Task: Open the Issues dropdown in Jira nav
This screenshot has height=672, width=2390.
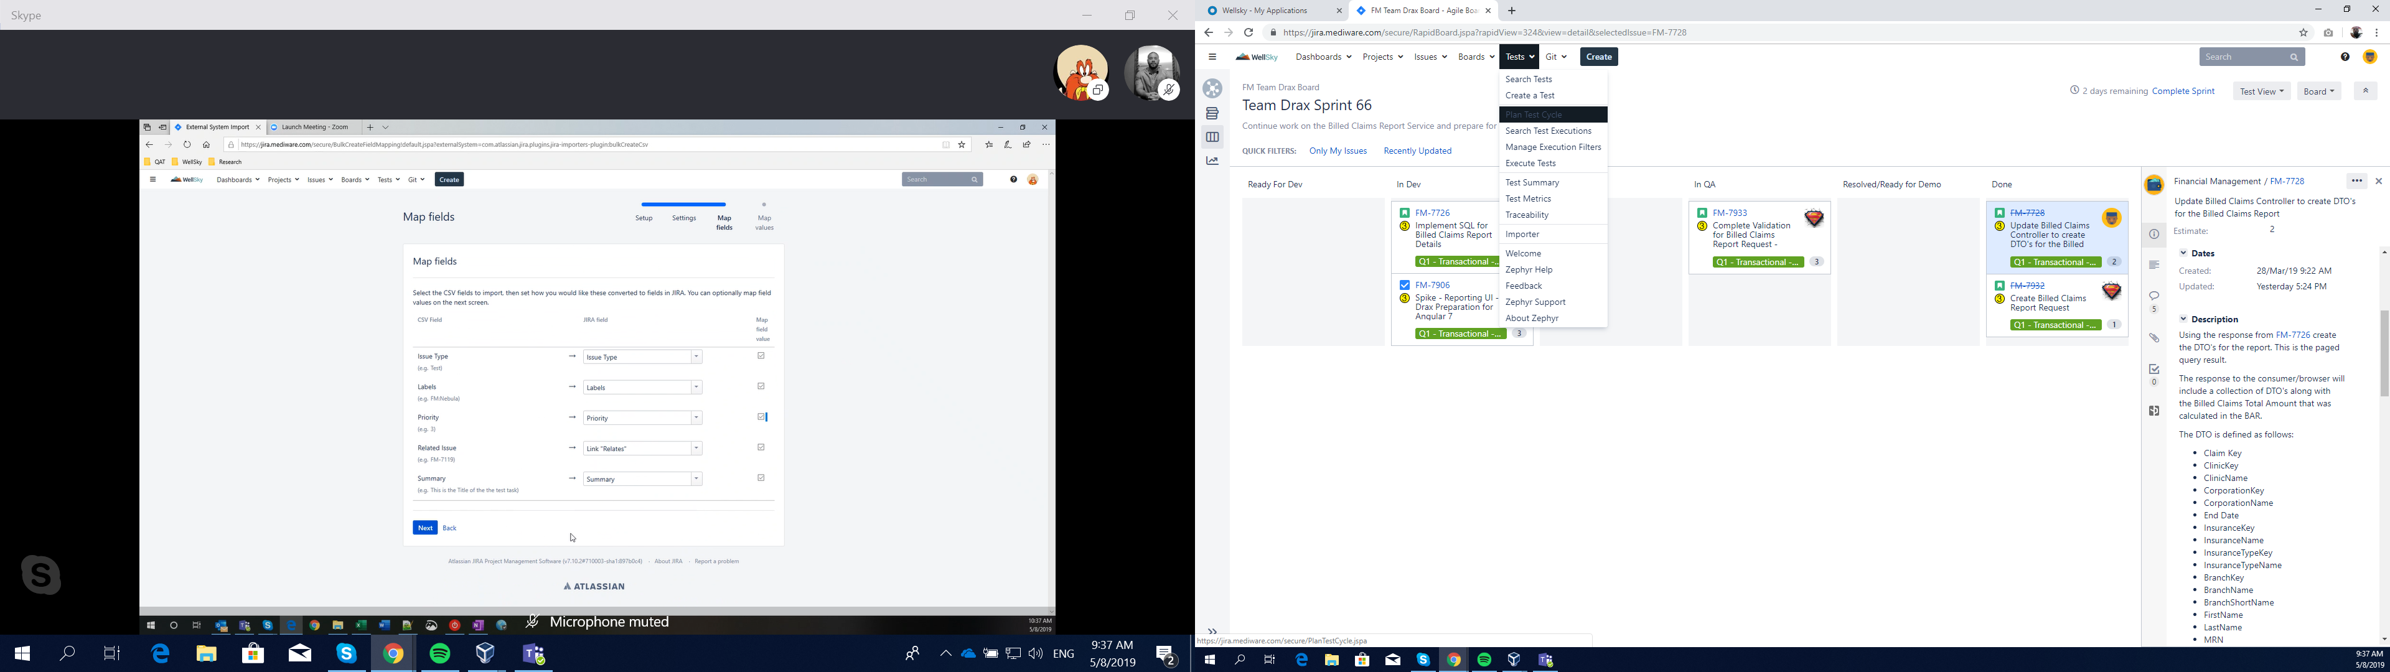Action: (x=1430, y=57)
